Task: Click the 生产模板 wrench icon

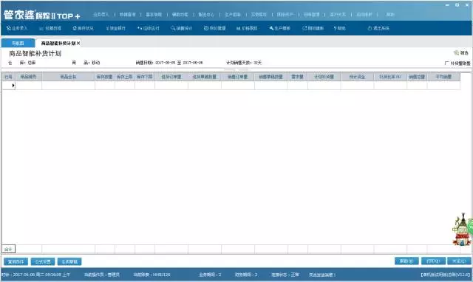Action: [279, 28]
